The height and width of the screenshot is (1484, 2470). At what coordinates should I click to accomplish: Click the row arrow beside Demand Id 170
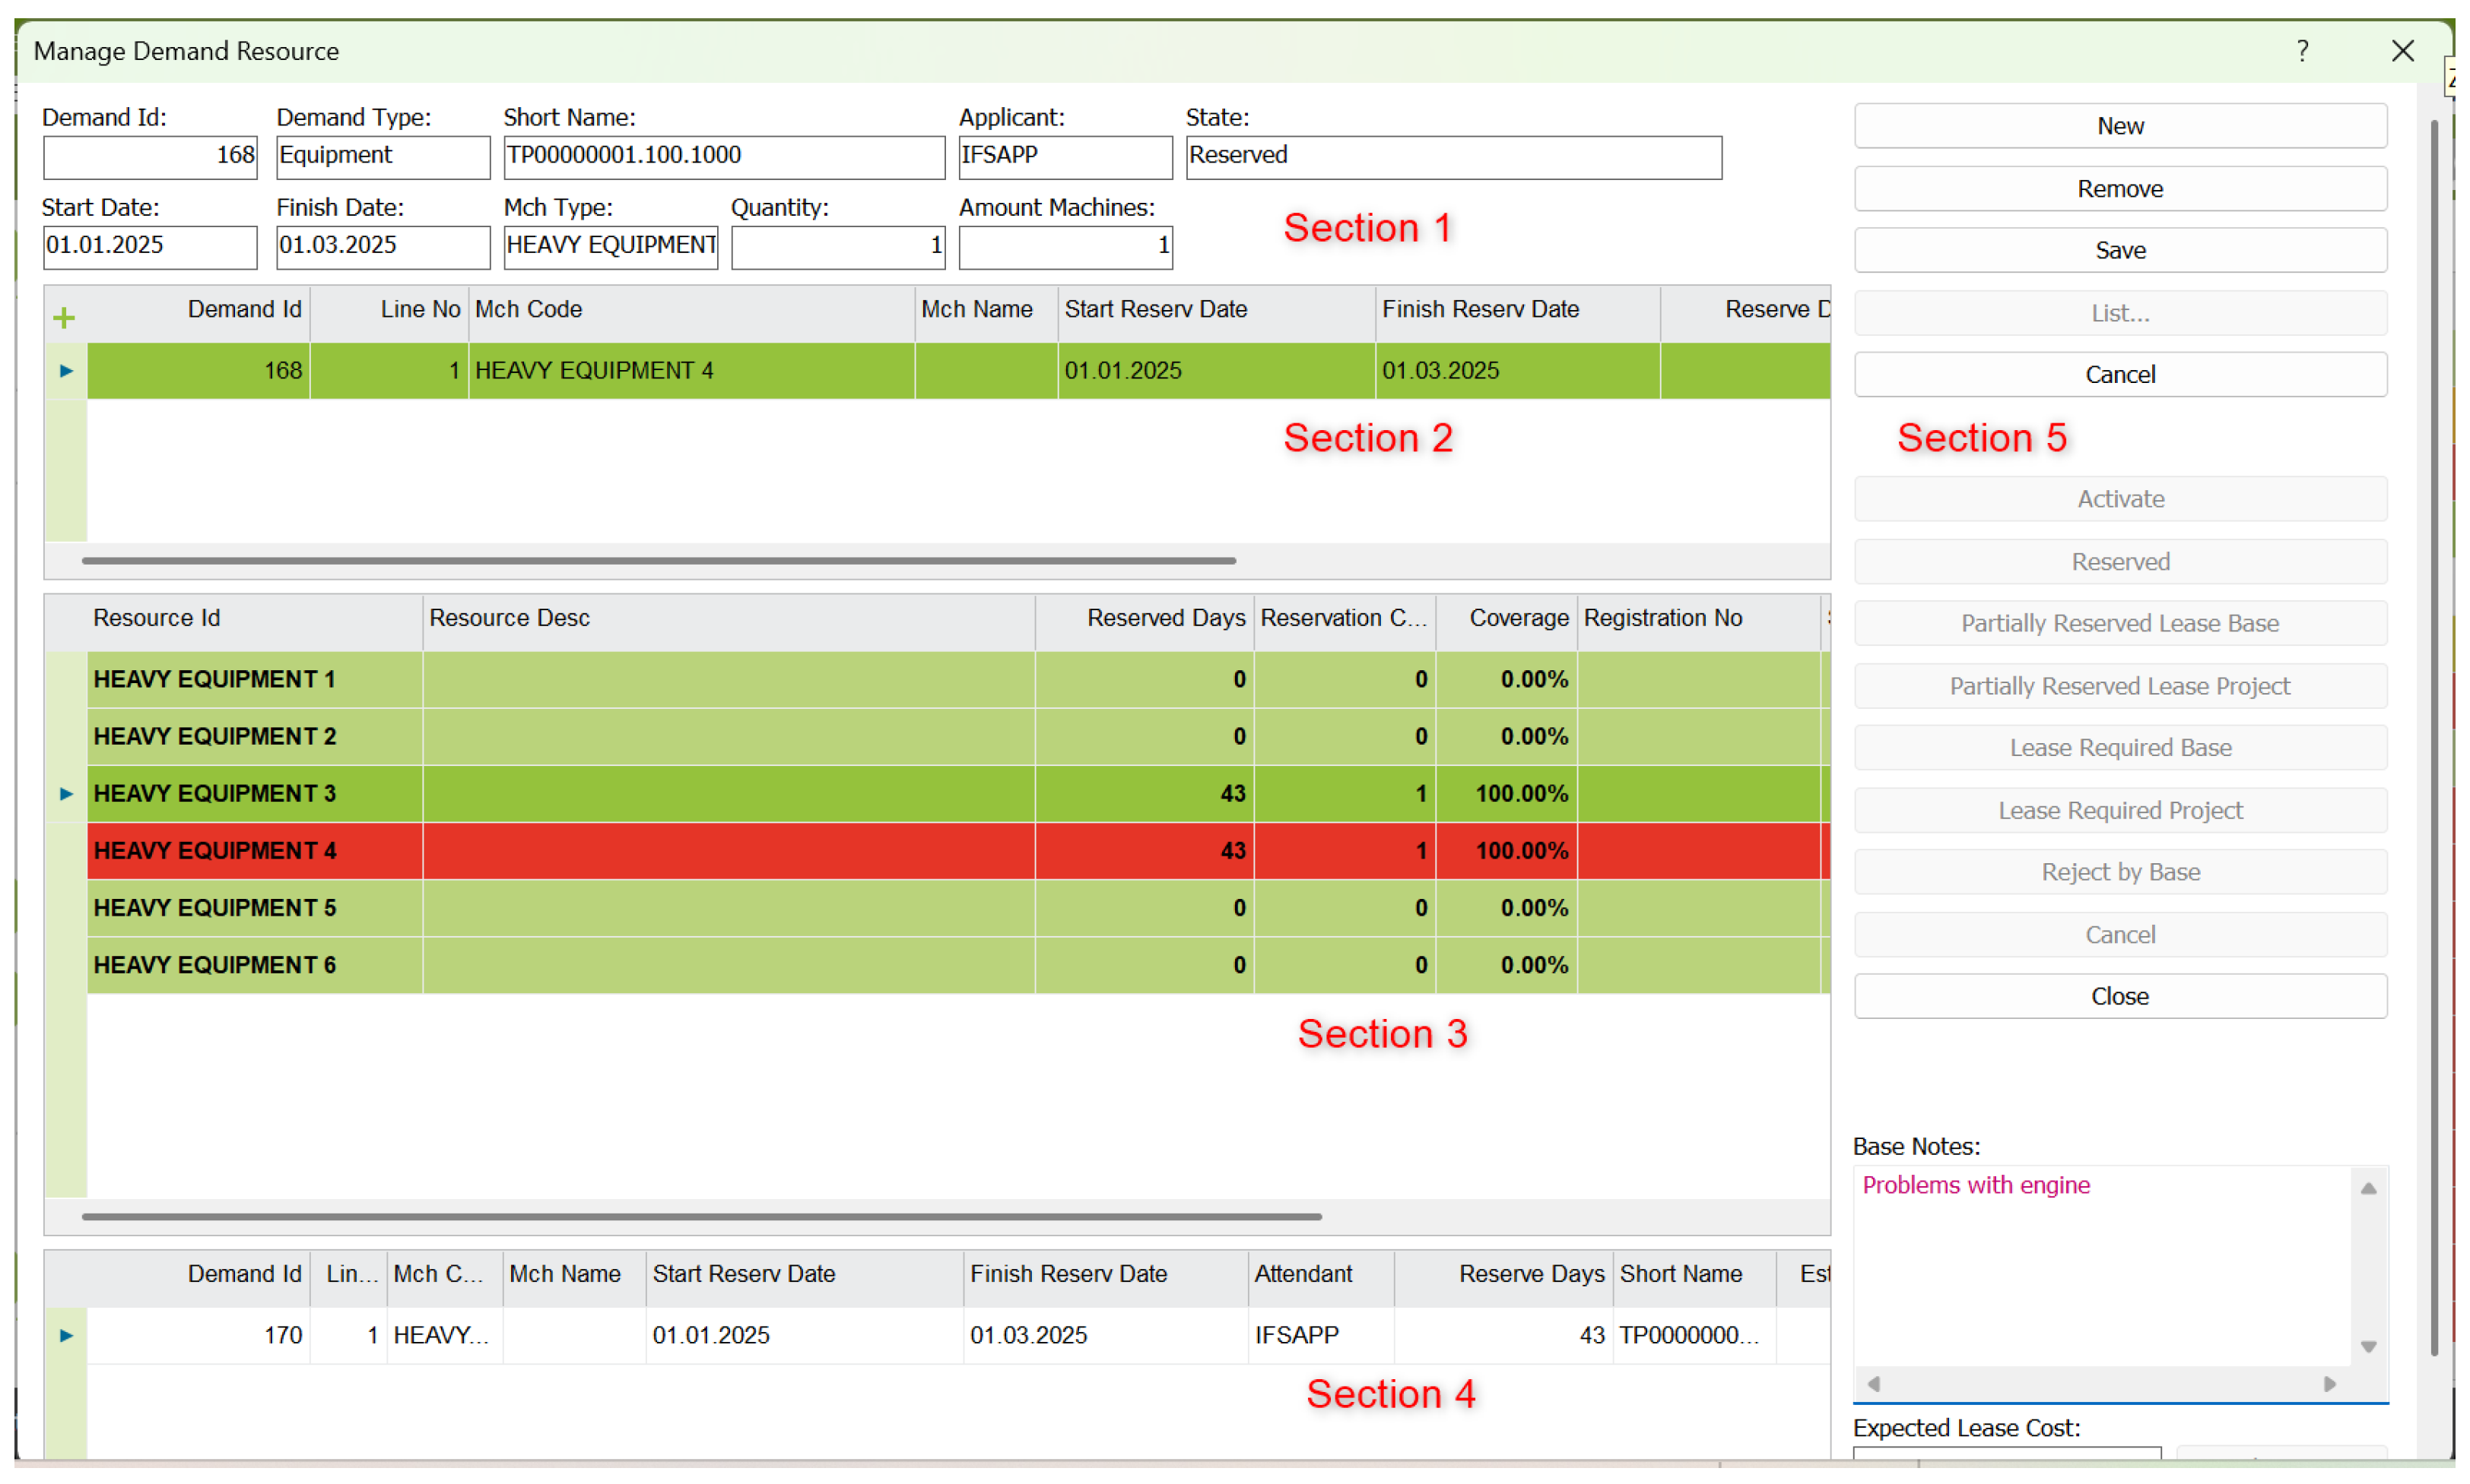click(x=66, y=1336)
